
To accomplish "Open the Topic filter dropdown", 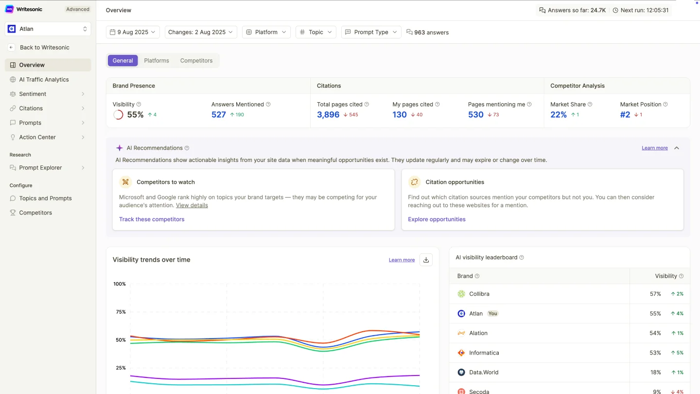I will (x=316, y=32).
